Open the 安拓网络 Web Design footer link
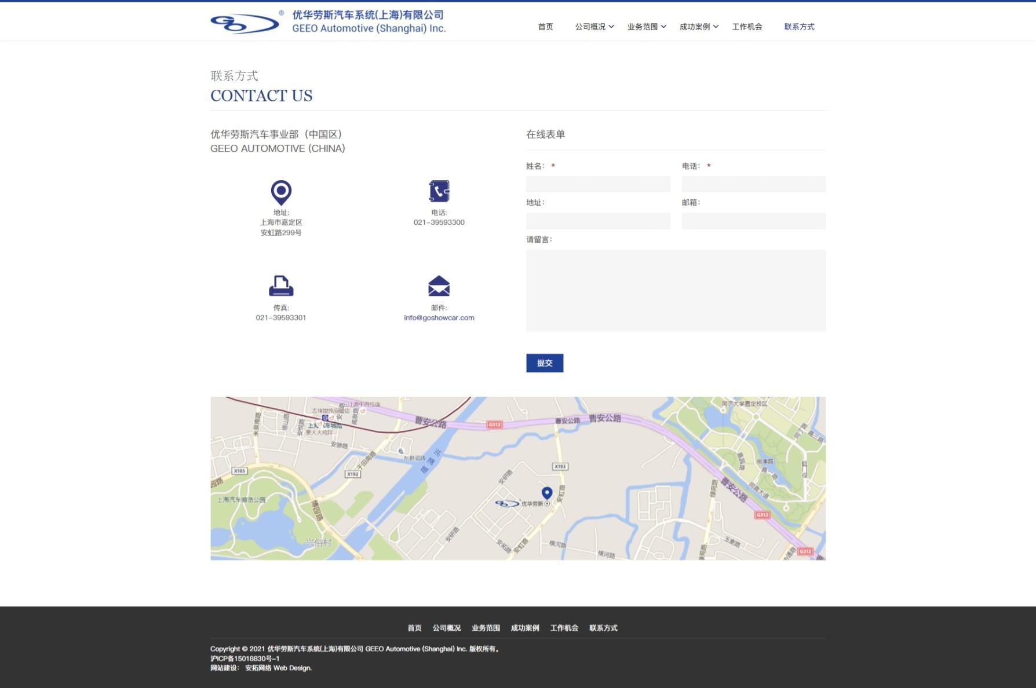 pos(278,668)
